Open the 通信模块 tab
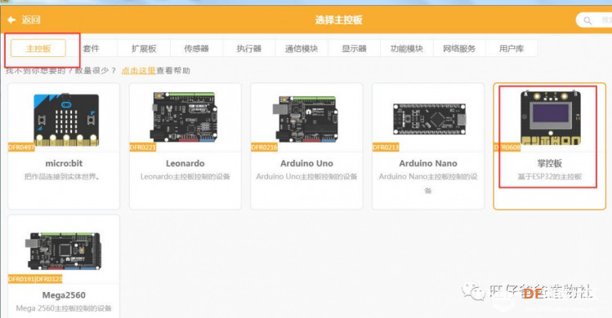612x318 pixels. (x=302, y=48)
